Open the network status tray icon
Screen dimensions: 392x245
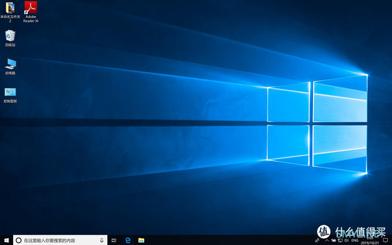pos(340,240)
